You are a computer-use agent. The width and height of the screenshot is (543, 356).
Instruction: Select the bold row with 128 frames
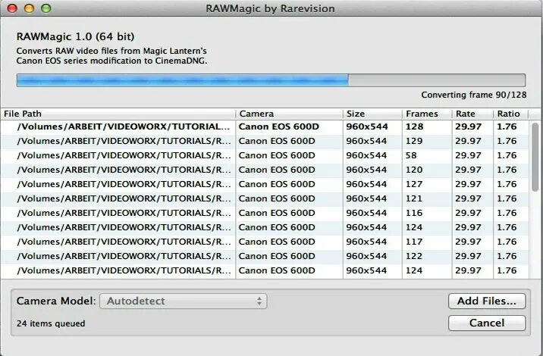click(x=265, y=127)
